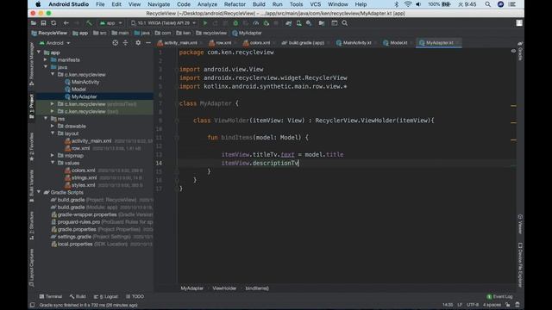The width and height of the screenshot is (552, 310).
Task: Toggle the Structure side panel
Action: [x=32, y=226]
